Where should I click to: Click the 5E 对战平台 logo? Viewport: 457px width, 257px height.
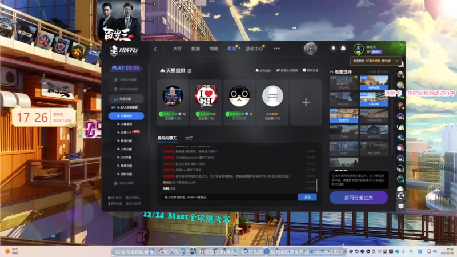[x=124, y=50]
